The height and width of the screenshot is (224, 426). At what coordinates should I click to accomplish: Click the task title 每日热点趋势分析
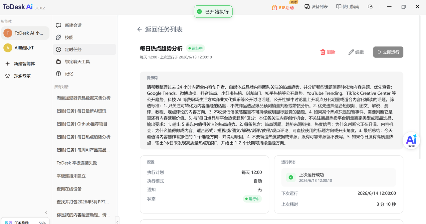point(161,48)
